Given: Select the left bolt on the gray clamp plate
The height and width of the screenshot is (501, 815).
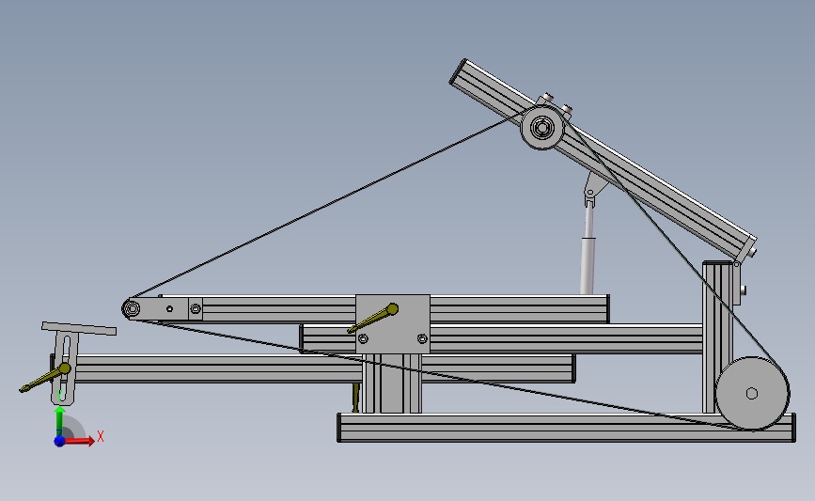Looking at the screenshot, I should click(364, 338).
